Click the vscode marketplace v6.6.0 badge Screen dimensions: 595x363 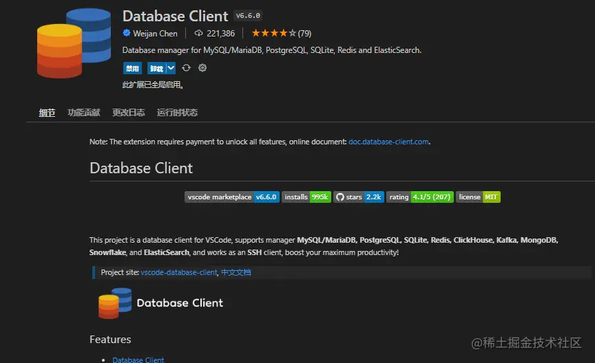click(231, 197)
